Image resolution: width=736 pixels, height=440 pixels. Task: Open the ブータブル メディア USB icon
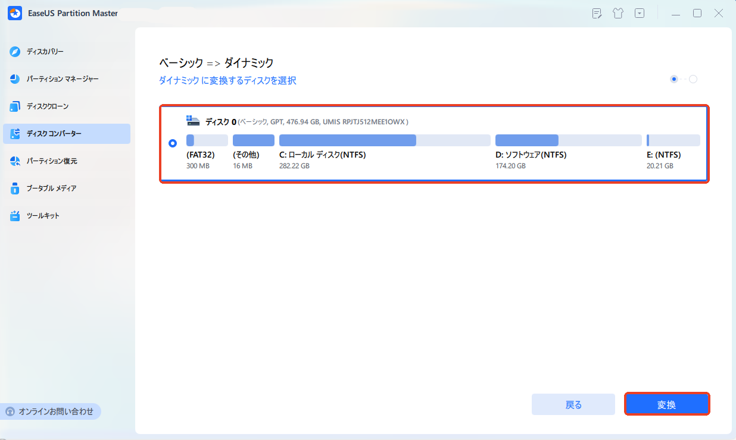click(x=15, y=188)
